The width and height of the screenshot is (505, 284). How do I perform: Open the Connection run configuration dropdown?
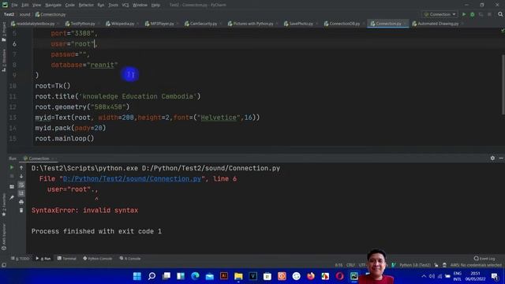pos(440,14)
